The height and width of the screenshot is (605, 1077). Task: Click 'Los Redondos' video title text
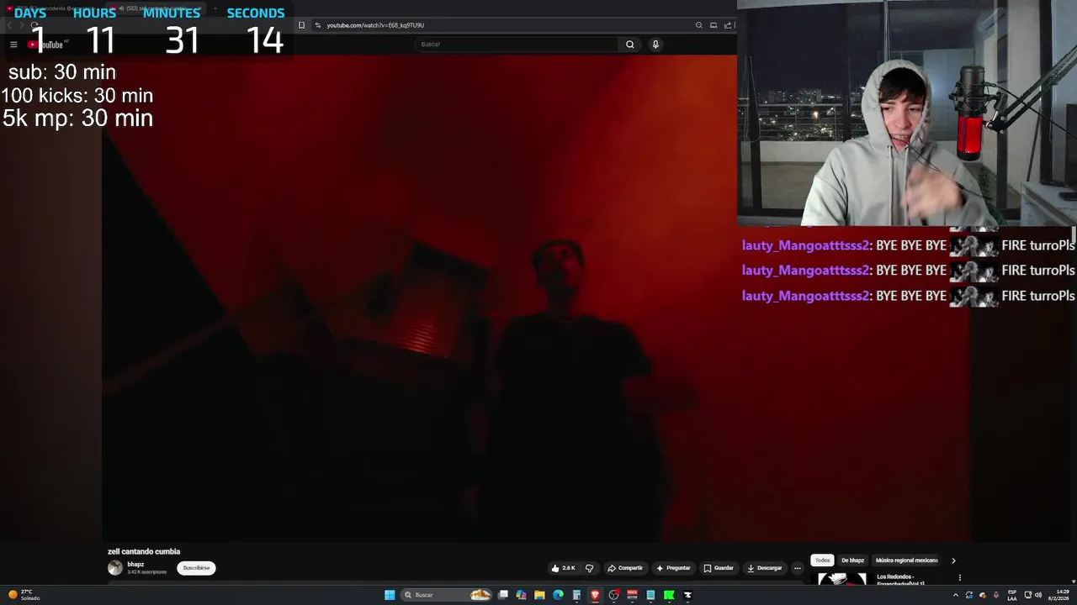click(900, 580)
